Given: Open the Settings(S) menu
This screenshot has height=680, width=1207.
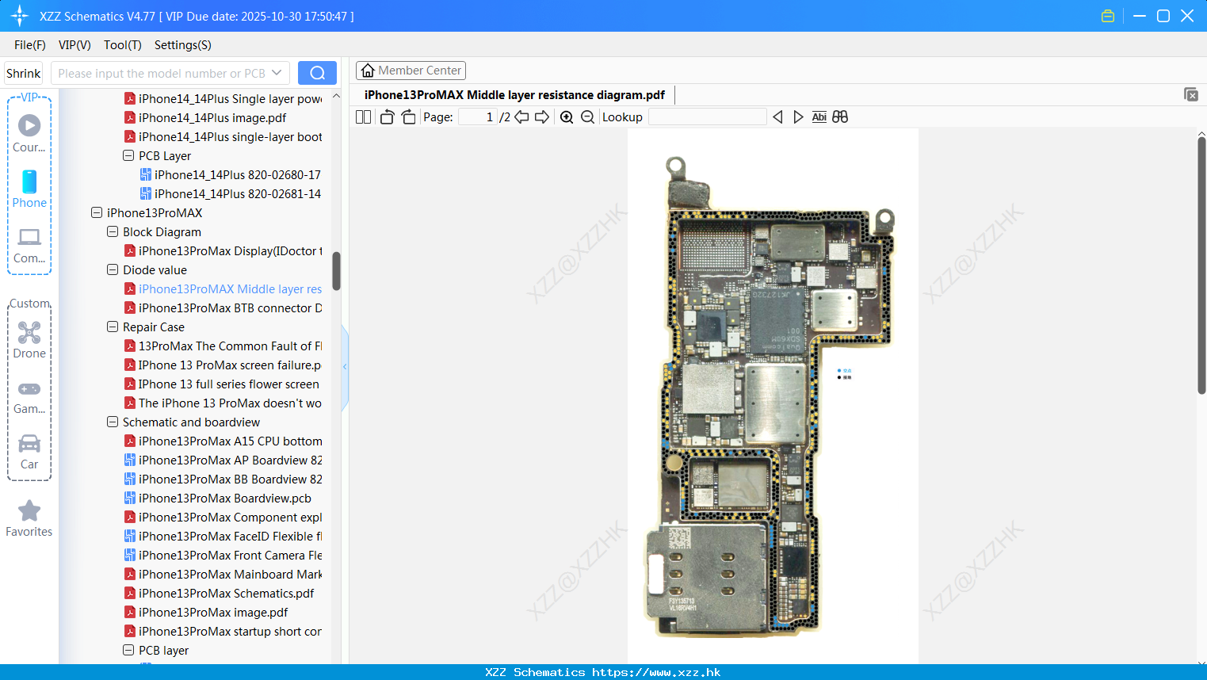Looking at the screenshot, I should point(183,45).
